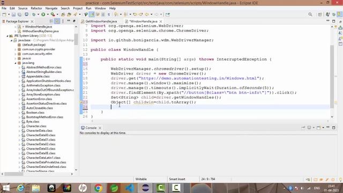Maximize the Console view
Screen dimensions: 343x193
pos(333,128)
